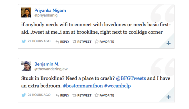Open the #bostonmarathon hashtag
Image resolution: width=189 pixels, height=109 pixels.
tap(83, 86)
